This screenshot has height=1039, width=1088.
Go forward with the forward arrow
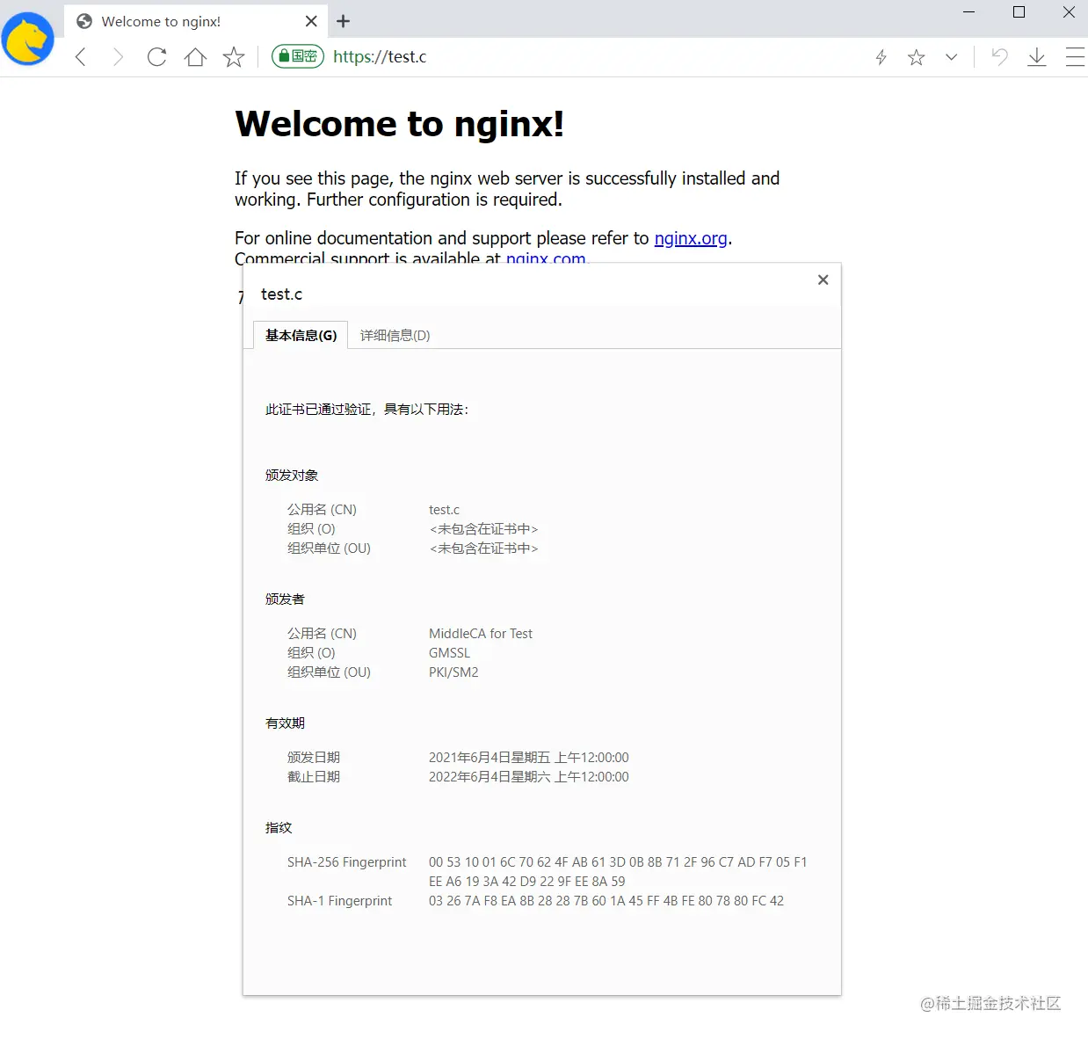(x=118, y=57)
